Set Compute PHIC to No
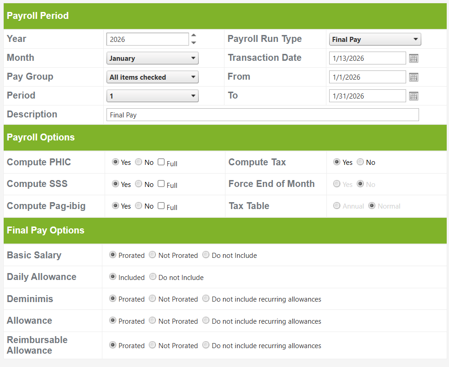This screenshot has height=367, width=449. pos(139,162)
